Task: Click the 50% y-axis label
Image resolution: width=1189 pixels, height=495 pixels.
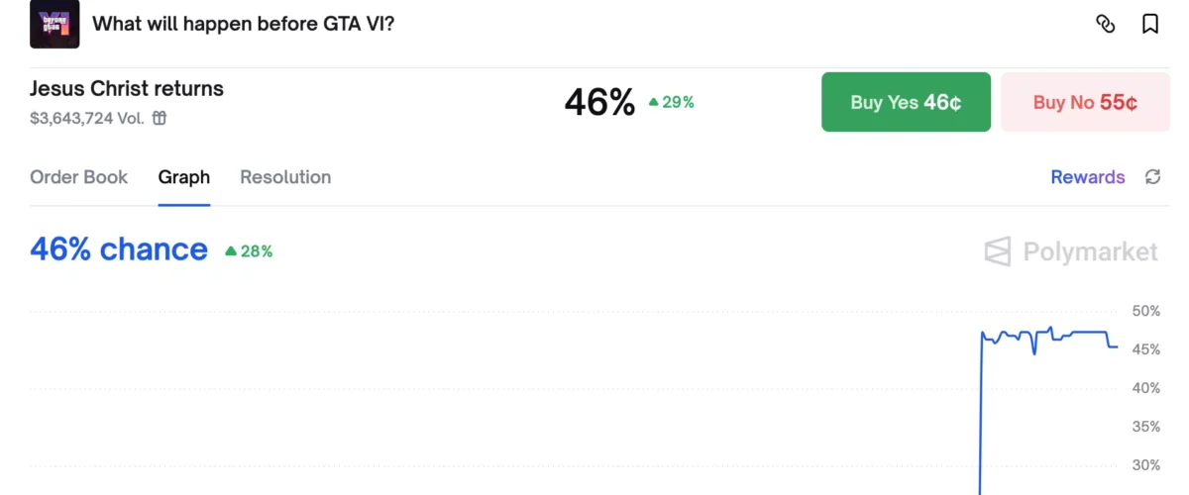Action: click(x=1145, y=311)
